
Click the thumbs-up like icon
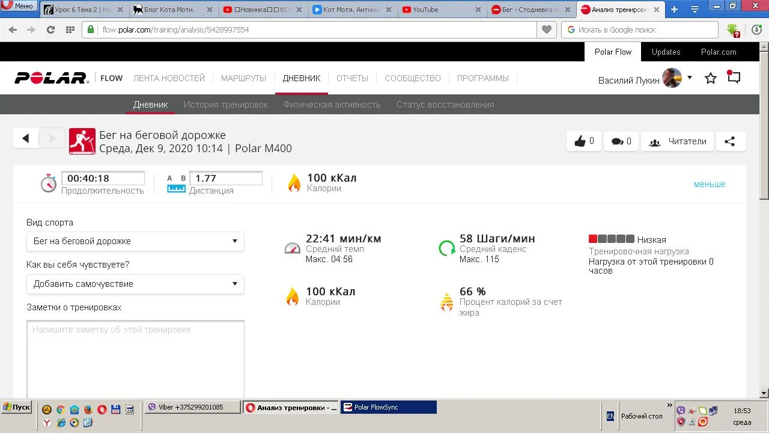tap(580, 141)
